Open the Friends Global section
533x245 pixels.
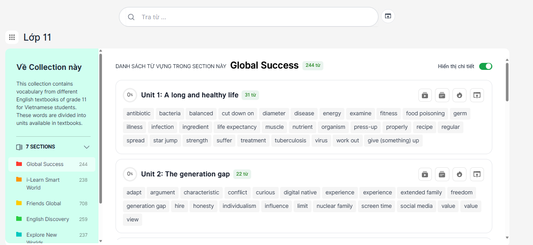[x=44, y=204]
